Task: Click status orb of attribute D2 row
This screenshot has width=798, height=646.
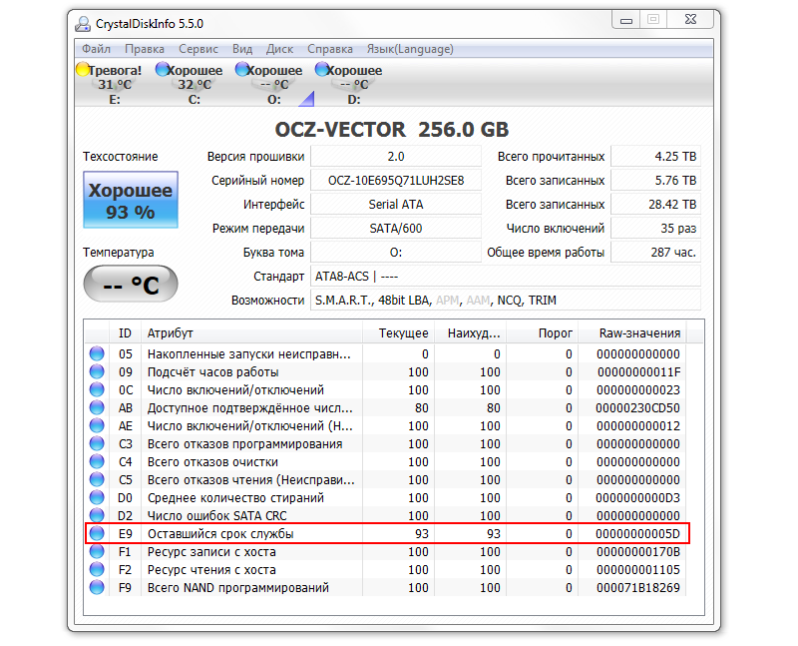Action: [x=97, y=515]
